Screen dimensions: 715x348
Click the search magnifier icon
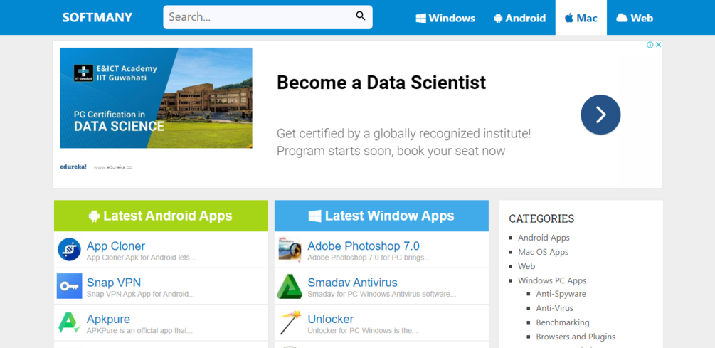pyautogui.click(x=361, y=16)
